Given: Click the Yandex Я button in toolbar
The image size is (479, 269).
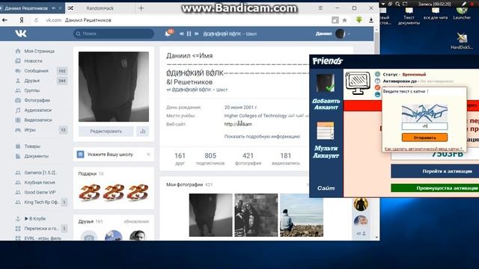Looking at the screenshot, I should [x=22, y=20].
